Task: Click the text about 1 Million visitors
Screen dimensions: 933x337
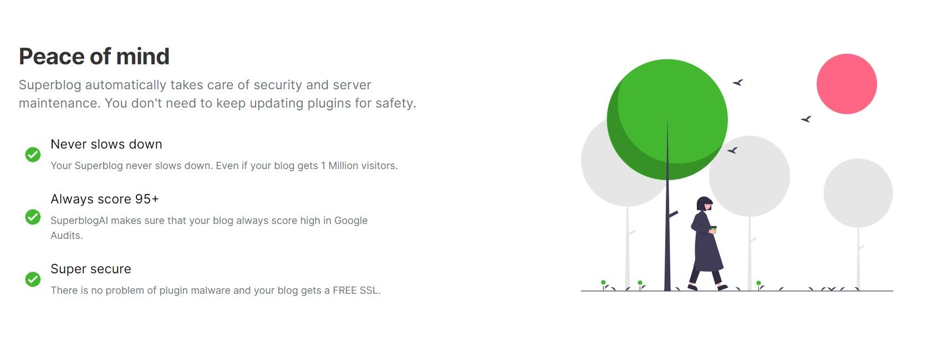Action: 224,166
